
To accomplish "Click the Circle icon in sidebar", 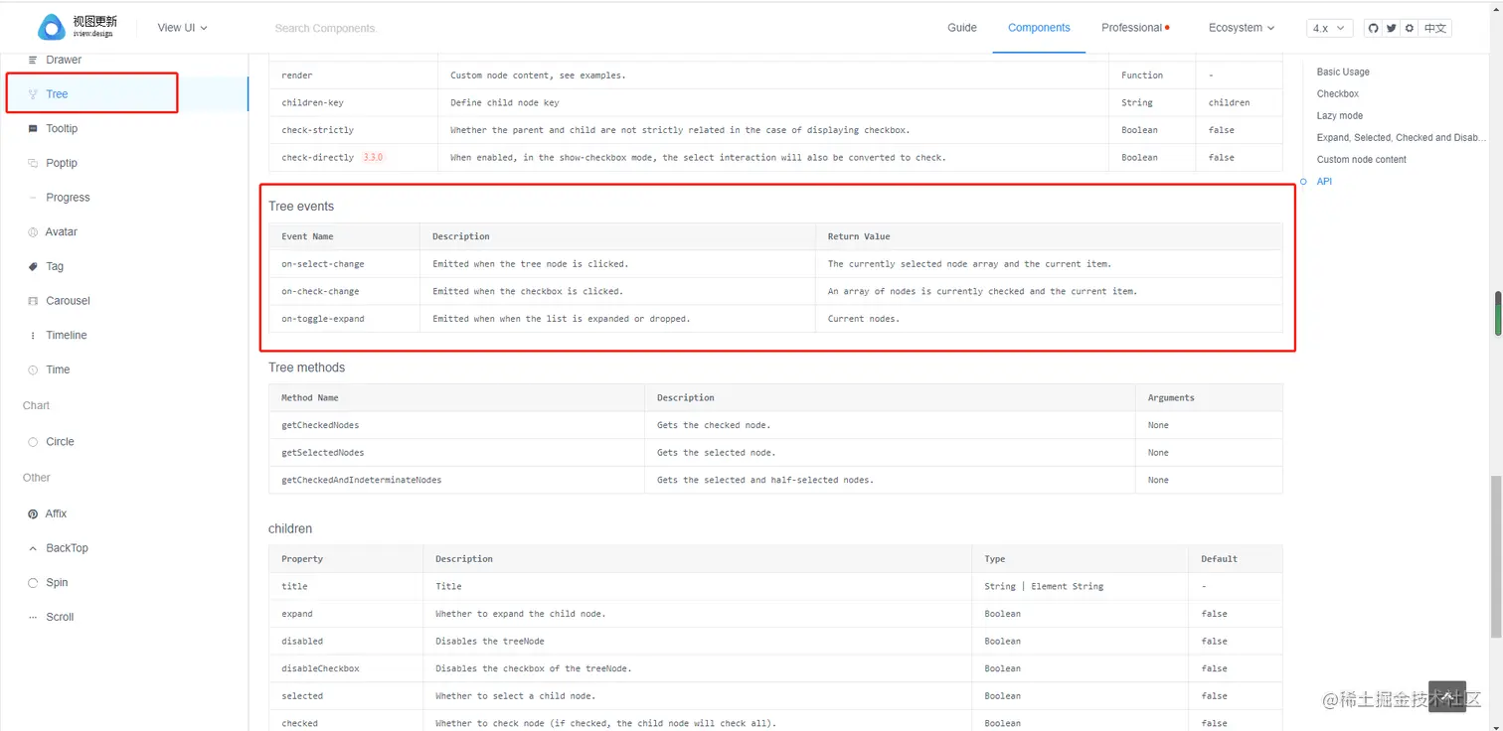I will [33, 442].
